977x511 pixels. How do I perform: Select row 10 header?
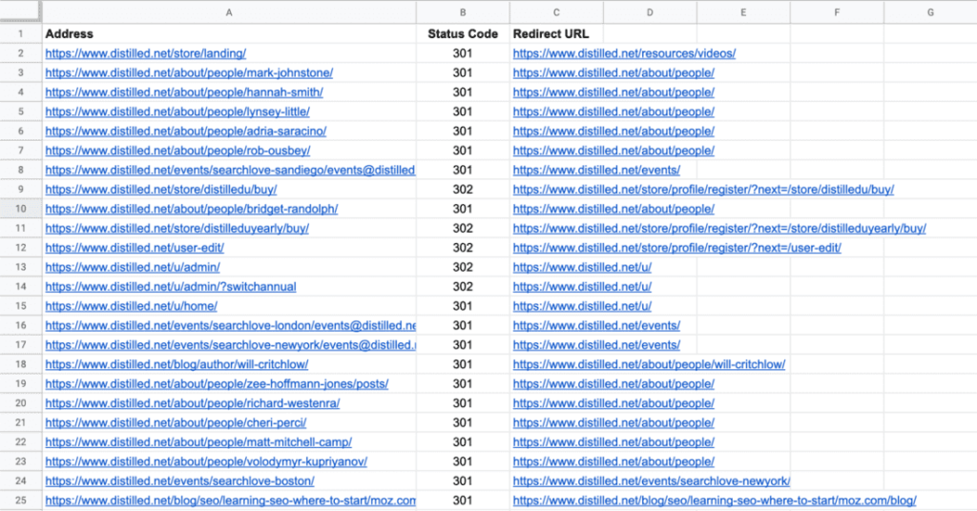(x=21, y=209)
